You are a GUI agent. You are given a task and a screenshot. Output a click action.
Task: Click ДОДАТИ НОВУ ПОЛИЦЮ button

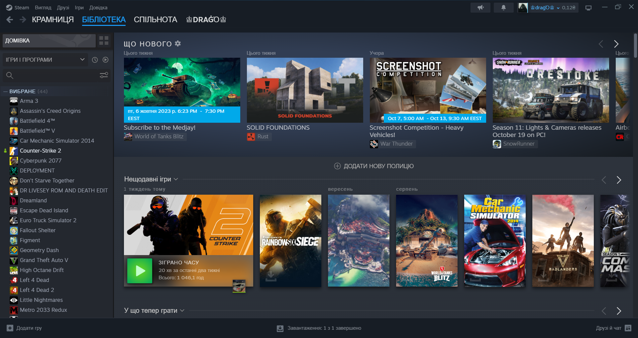(x=374, y=166)
